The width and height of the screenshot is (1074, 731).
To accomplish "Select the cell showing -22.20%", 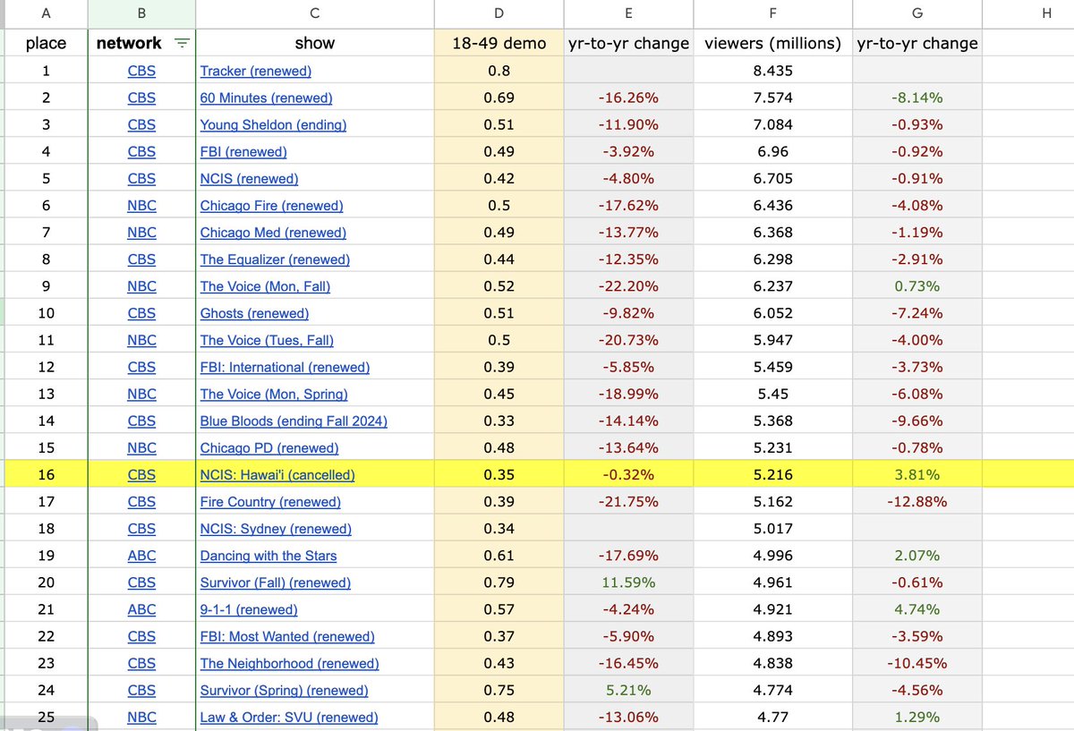I will [x=628, y=286].
